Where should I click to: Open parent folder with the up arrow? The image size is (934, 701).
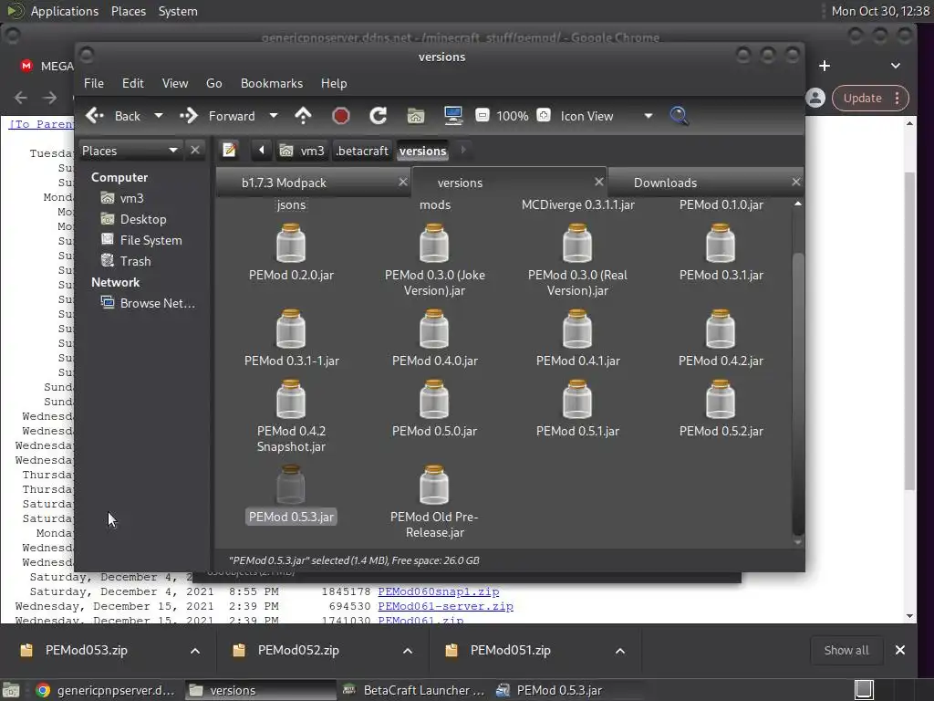(x=303, y=116)
